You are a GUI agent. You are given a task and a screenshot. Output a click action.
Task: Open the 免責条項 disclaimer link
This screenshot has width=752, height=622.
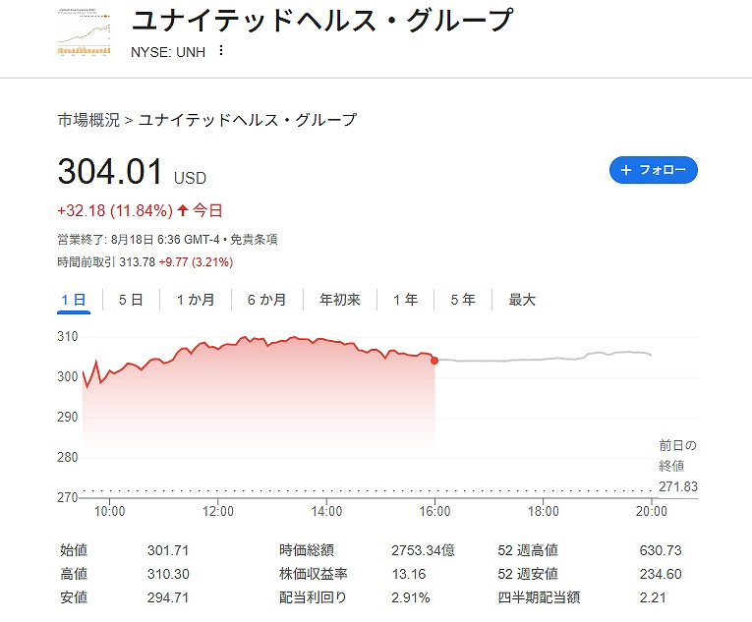pos(254,240)
